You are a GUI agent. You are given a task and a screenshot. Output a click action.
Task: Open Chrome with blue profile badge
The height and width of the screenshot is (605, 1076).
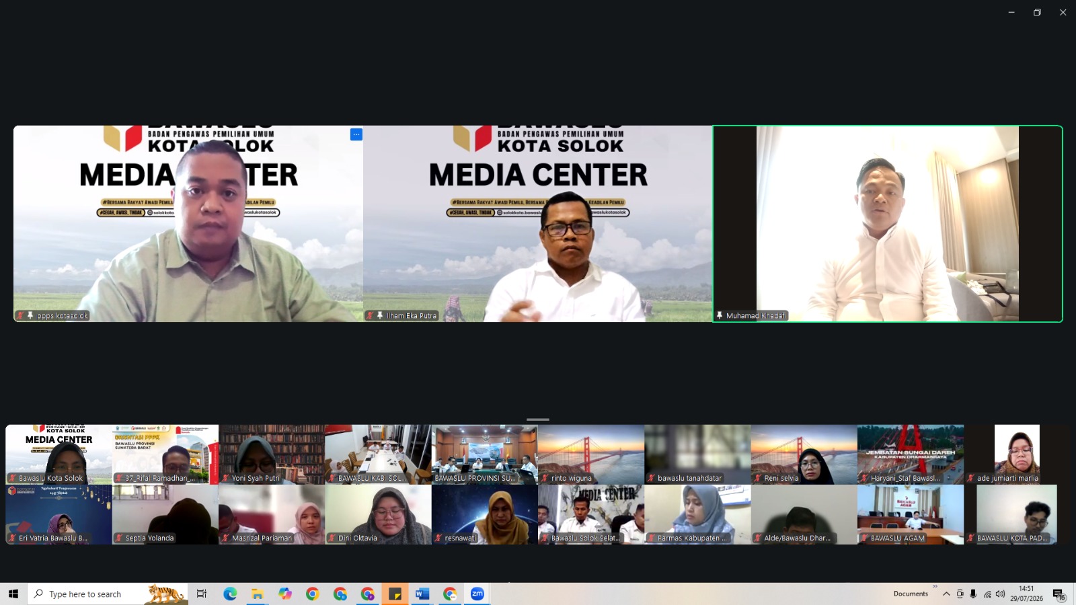tap(340, 594)
